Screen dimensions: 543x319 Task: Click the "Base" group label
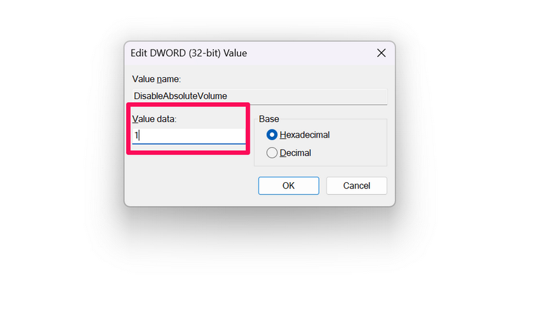tap(269, 119)
